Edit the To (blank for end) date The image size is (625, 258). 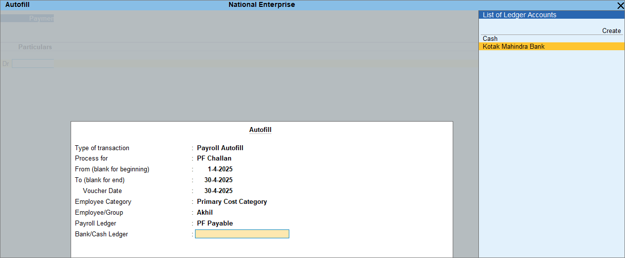pos(218,180)
